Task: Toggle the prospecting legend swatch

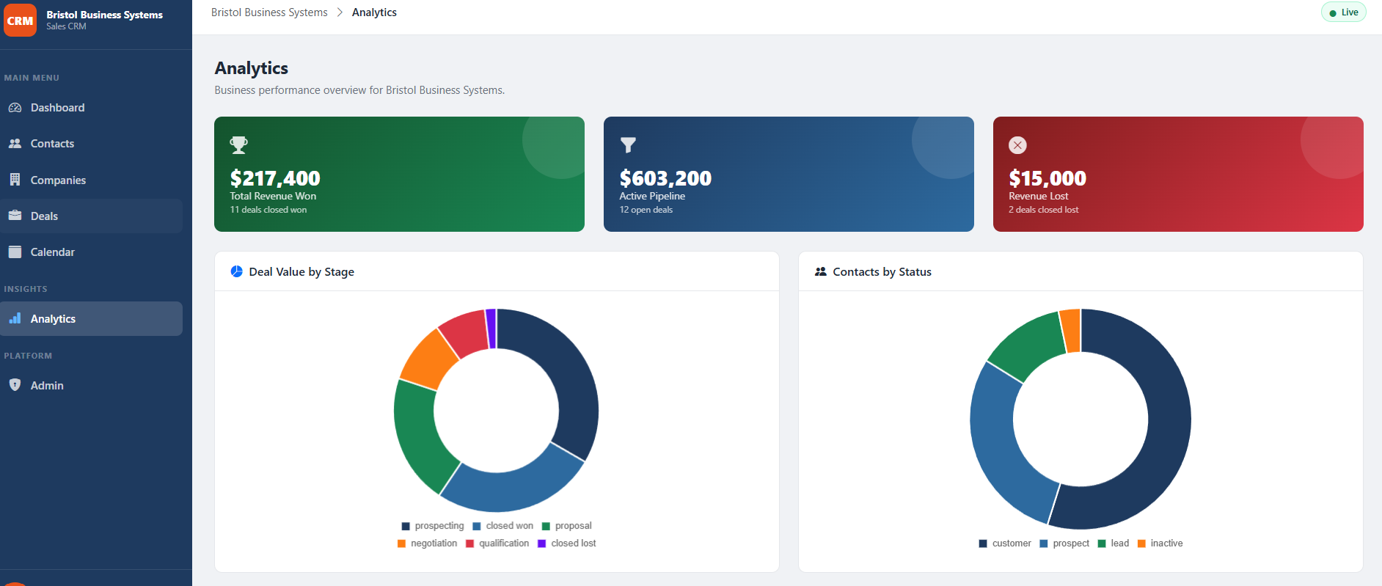Action: pyautogui.click(x=406, y=526)
